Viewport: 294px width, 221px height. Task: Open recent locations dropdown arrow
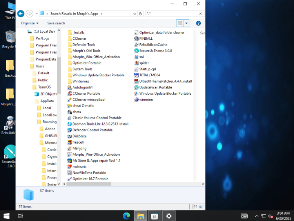tap(37, 13)
